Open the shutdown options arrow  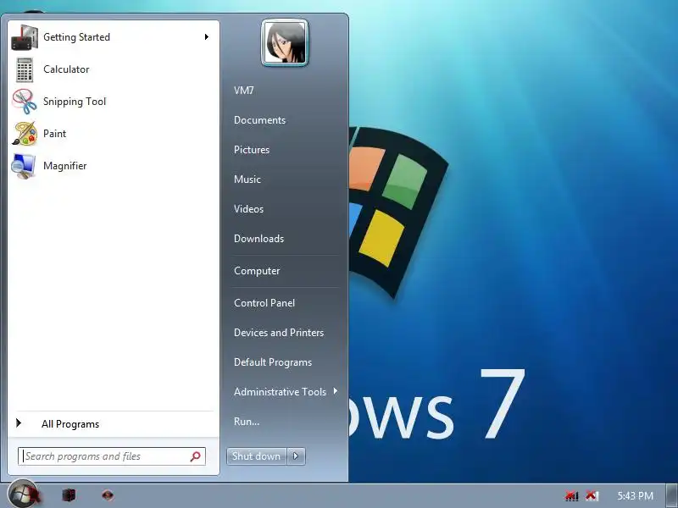pos(296,456)
